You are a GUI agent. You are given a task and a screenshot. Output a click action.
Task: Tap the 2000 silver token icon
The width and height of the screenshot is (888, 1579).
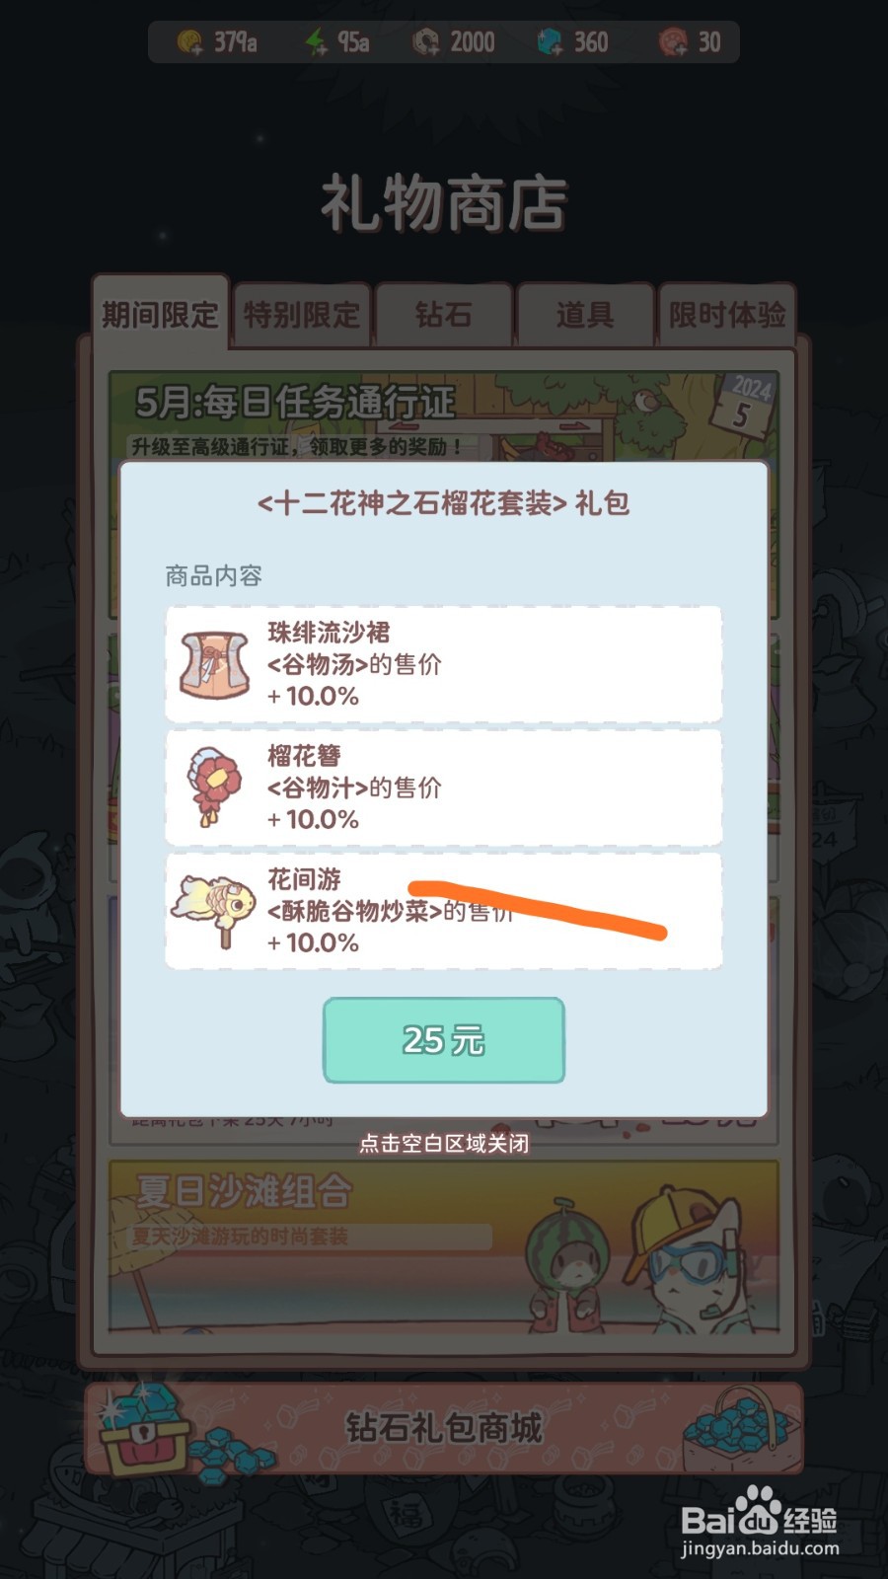425,42
